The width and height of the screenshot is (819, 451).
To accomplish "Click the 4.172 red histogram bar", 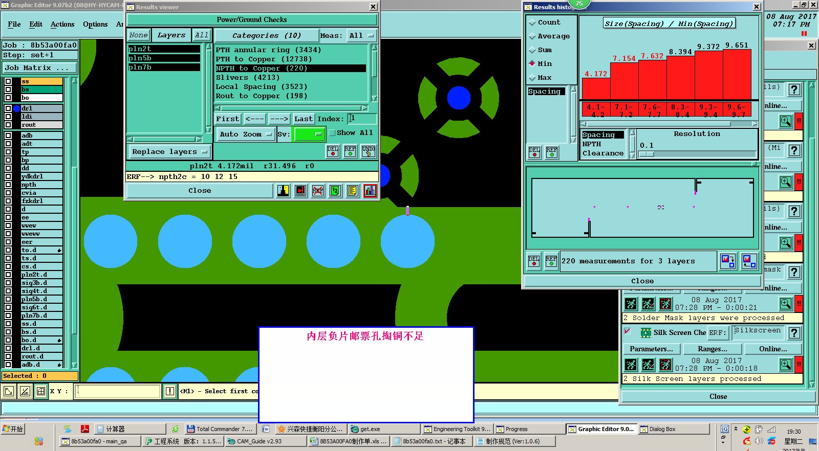I will coord(596,88).
